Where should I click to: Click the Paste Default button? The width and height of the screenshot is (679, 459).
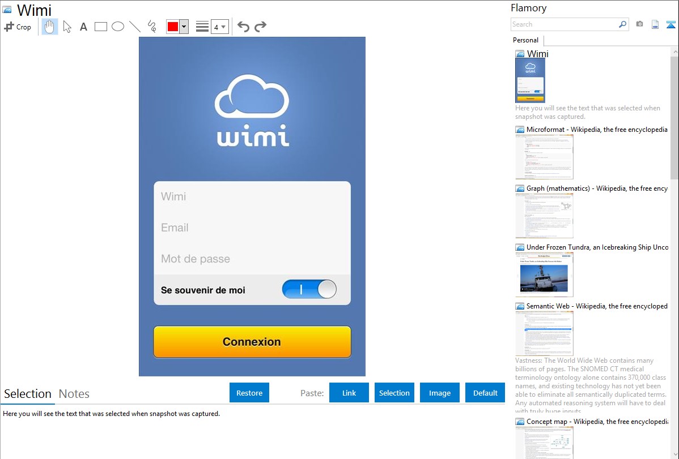pos(485,393)
